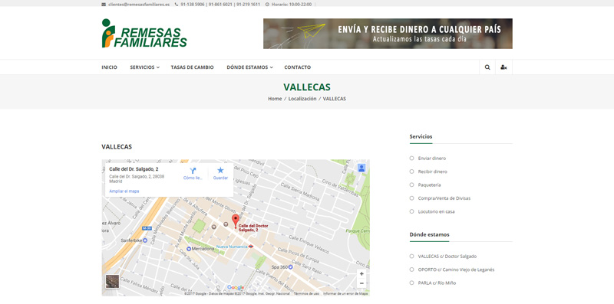Open the Recibir dinero service link
The image size is (614, 304).
coord(433,172)
